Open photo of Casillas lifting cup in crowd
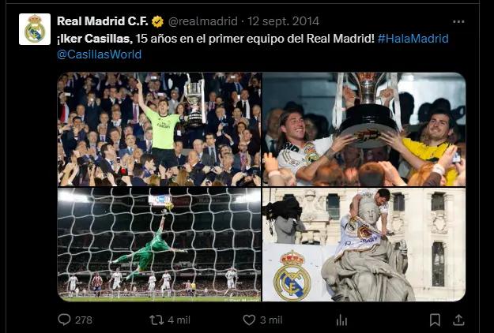The width and height of the screenshot is (494, 333). (160, 129)
